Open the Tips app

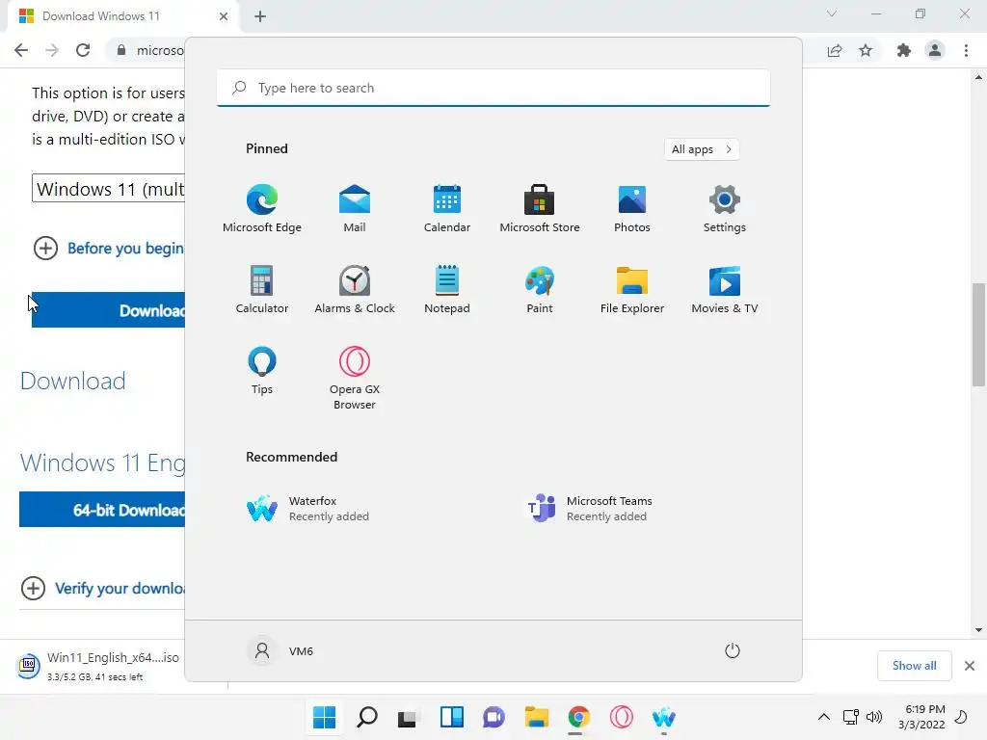coord(262,371)
